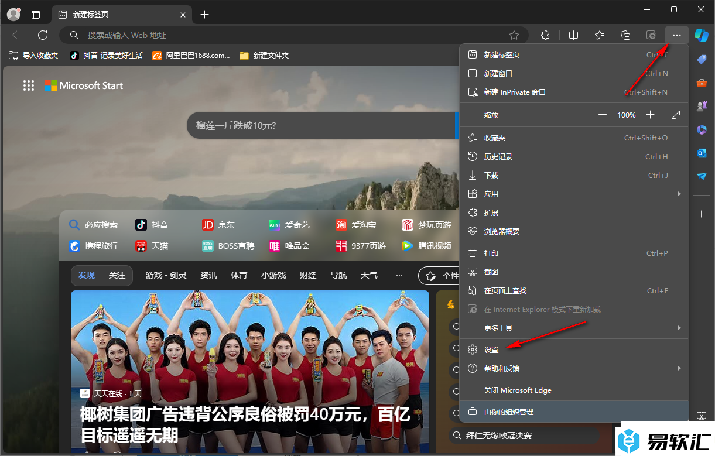Click the zoom out minus button
715x456 pixels.
[x=603, y=115]
